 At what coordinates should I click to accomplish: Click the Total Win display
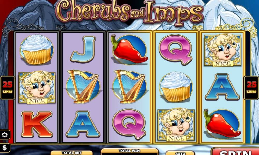(129, 152)
